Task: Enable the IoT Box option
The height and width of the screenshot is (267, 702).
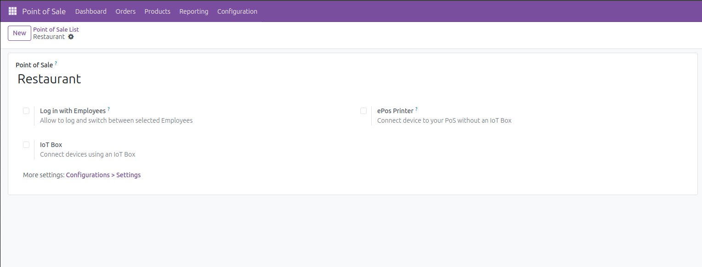Action: 26,145
